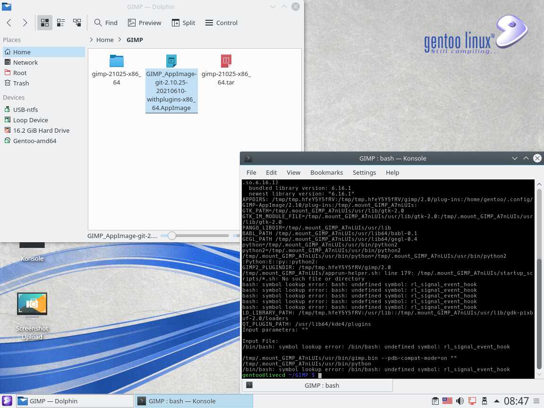Click the Konsole desktop shortcut label

(32, 258)
